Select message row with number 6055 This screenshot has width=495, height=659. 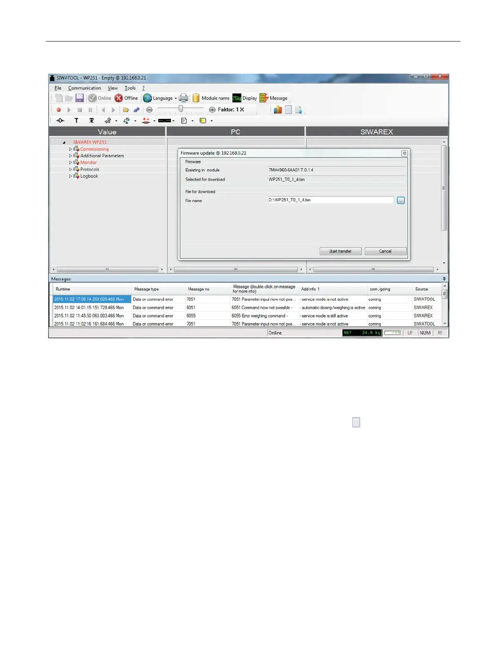(x=246, y=316)
